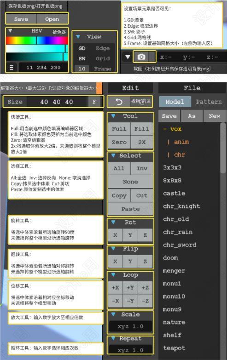
Task: Click the F fit-size button
Action: pyautogui.click(x=94, y=102)
